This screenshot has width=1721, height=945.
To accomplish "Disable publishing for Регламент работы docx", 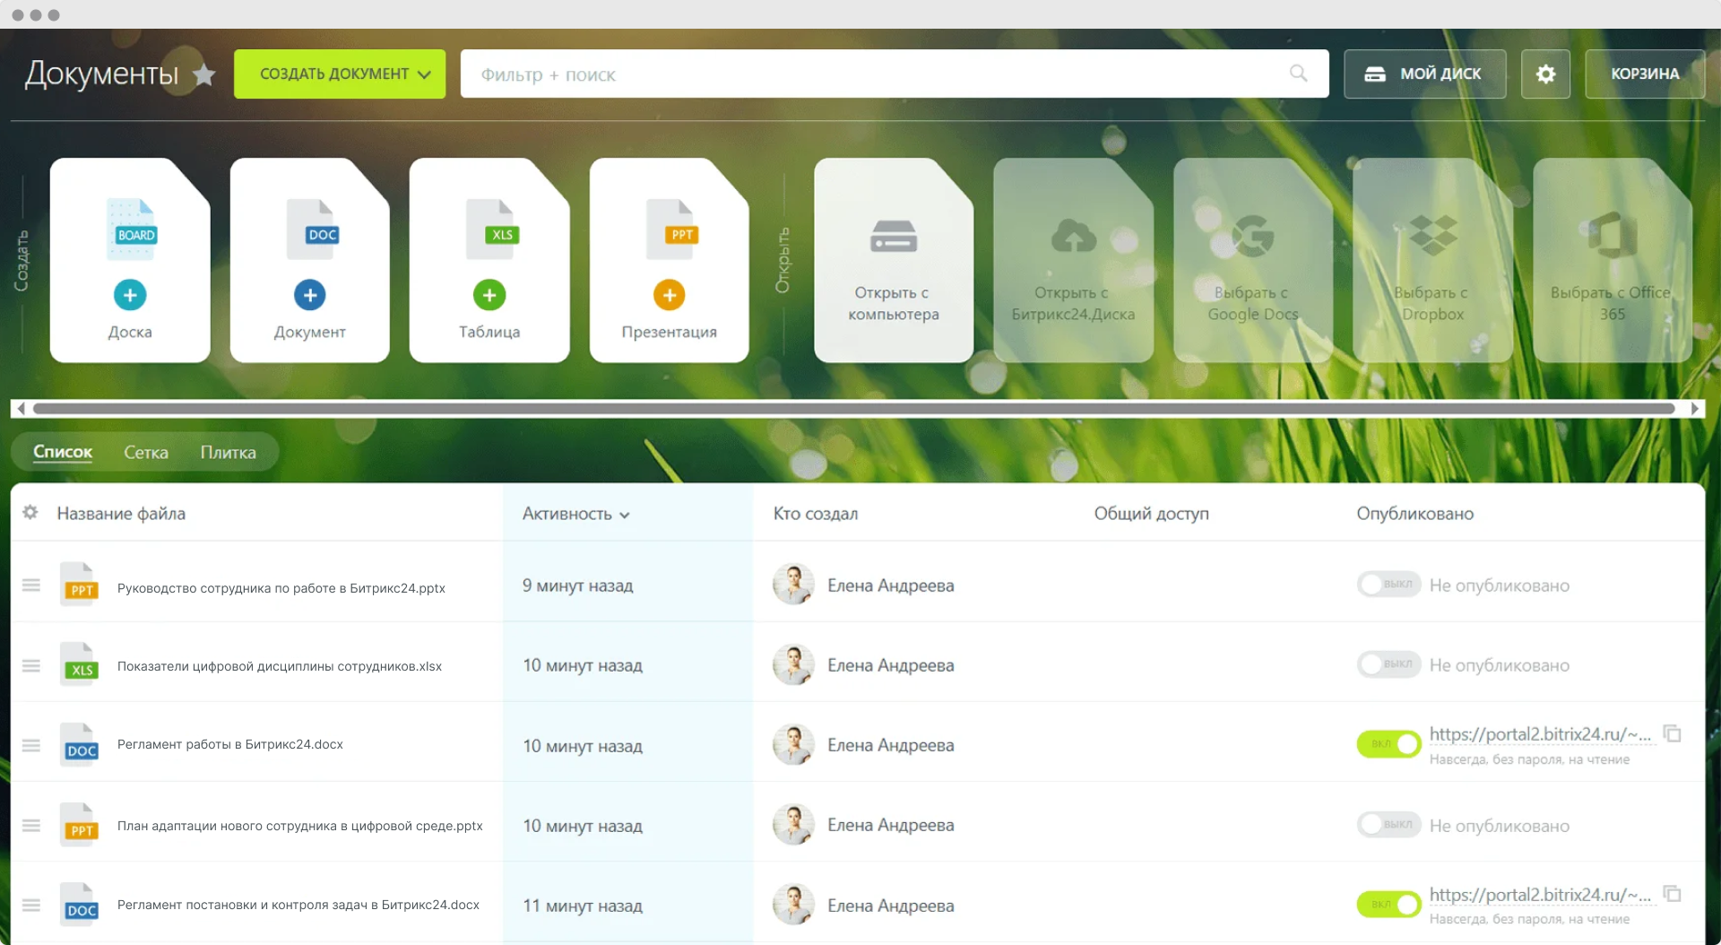I will click(x=1388, y=744).
